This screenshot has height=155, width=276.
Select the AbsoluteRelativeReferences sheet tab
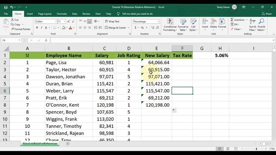40,144
